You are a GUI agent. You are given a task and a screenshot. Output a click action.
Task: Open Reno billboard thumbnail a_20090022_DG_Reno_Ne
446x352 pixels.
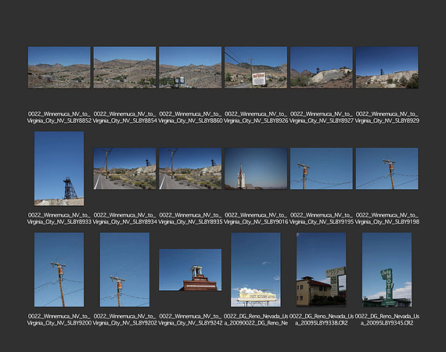point(256,270)
